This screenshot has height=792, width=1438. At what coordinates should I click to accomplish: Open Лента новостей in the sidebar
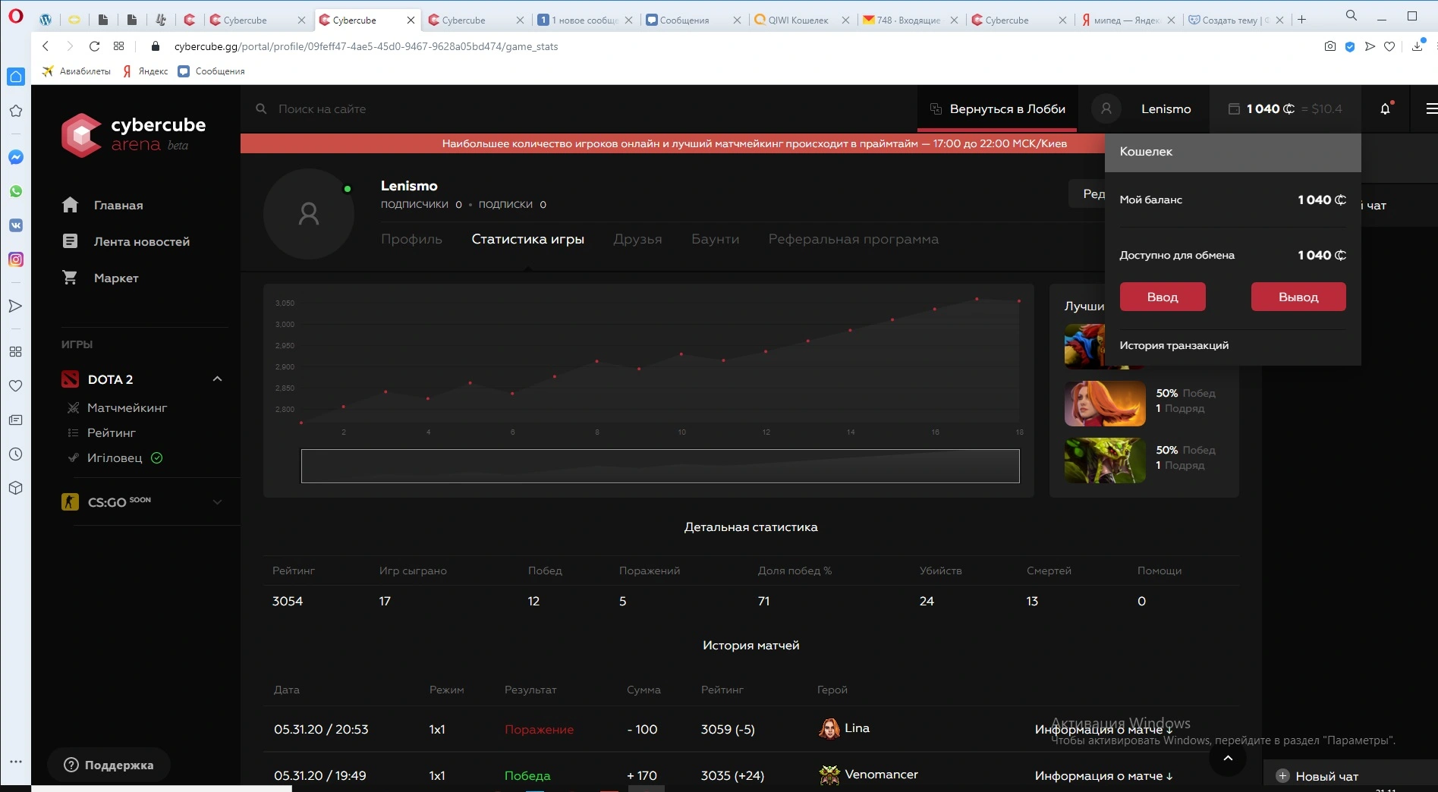(x=126, y=241)
